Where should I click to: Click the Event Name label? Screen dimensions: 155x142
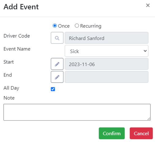pyautogui.click(x=17, y=49)
